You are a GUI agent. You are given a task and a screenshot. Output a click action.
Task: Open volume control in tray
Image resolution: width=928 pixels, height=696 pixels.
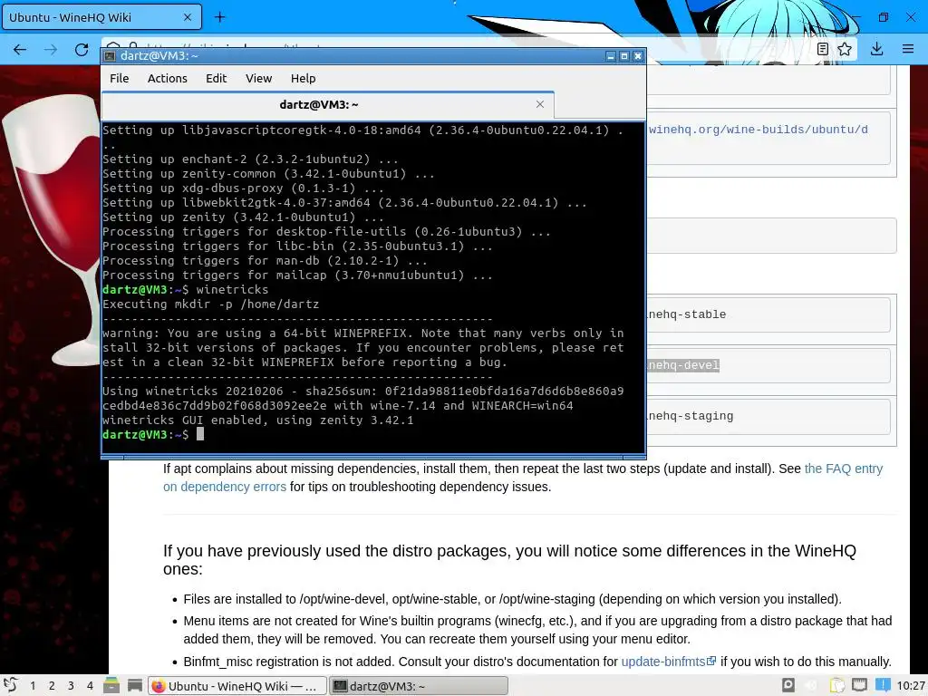coord(811,685)
